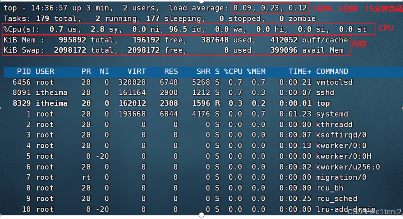403x219 pixels.
Task: Click the 162012 VIRT value
Action: (132, 103)
